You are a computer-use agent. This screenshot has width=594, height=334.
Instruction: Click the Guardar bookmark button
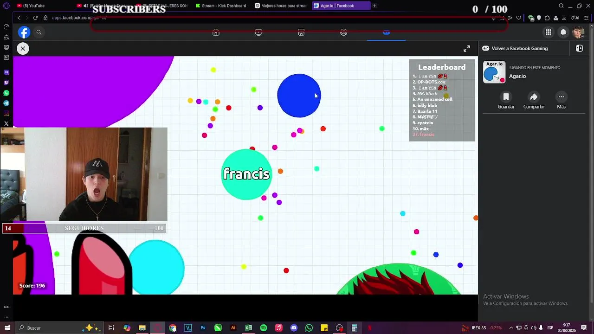pos(506,101)
